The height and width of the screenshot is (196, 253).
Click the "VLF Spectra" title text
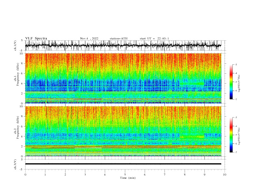coord(36,38)
